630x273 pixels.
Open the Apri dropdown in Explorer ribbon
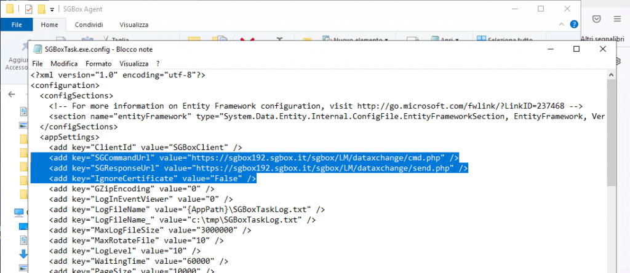(x=444, y=40)
